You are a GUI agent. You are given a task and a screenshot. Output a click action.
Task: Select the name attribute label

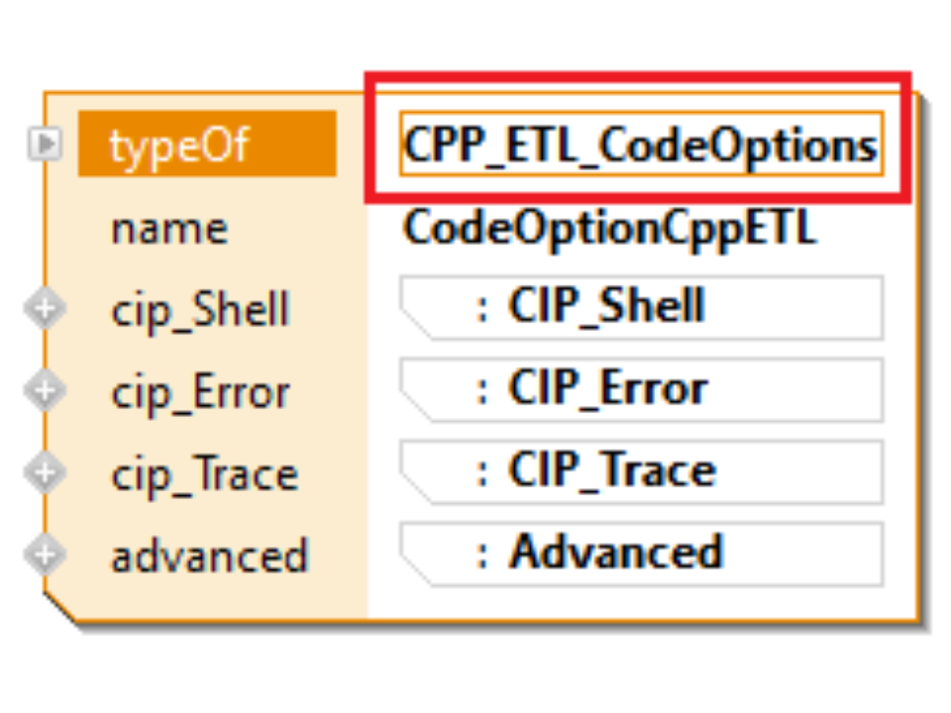pyautogui.click(x=169, y=229)
